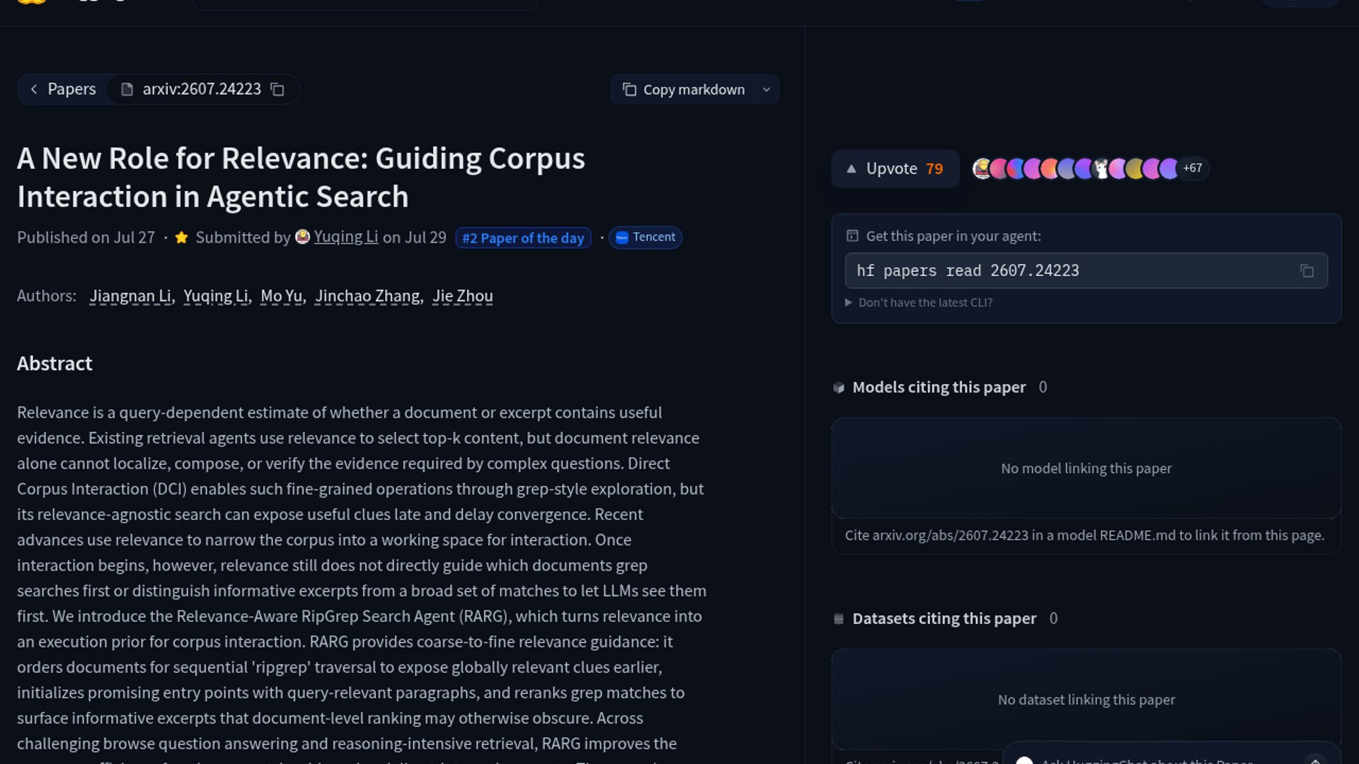Copy the hf papers read command
The width and height of the screenshot is (1359, 764).
1307,271
